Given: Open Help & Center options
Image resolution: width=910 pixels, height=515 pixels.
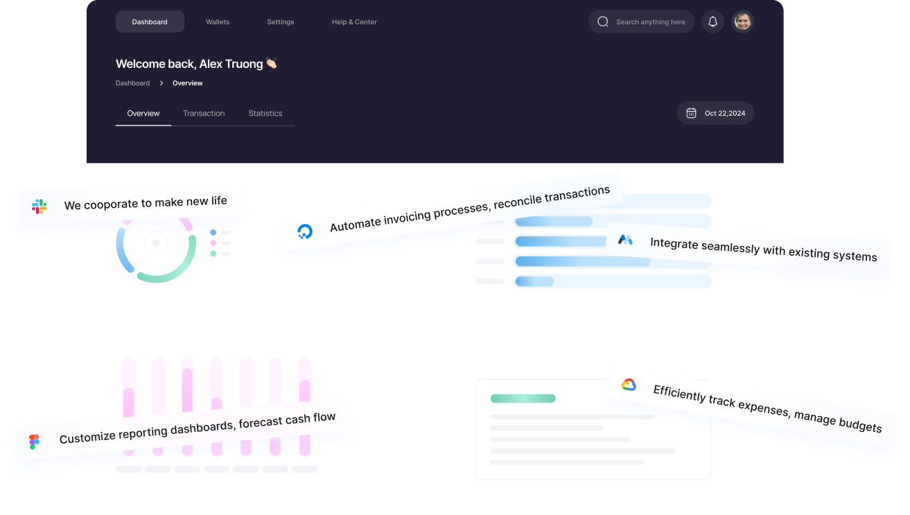Looking at the screenshot, I should pyautogui.click(x=354, y=21).
